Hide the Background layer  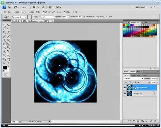(125, 93)
